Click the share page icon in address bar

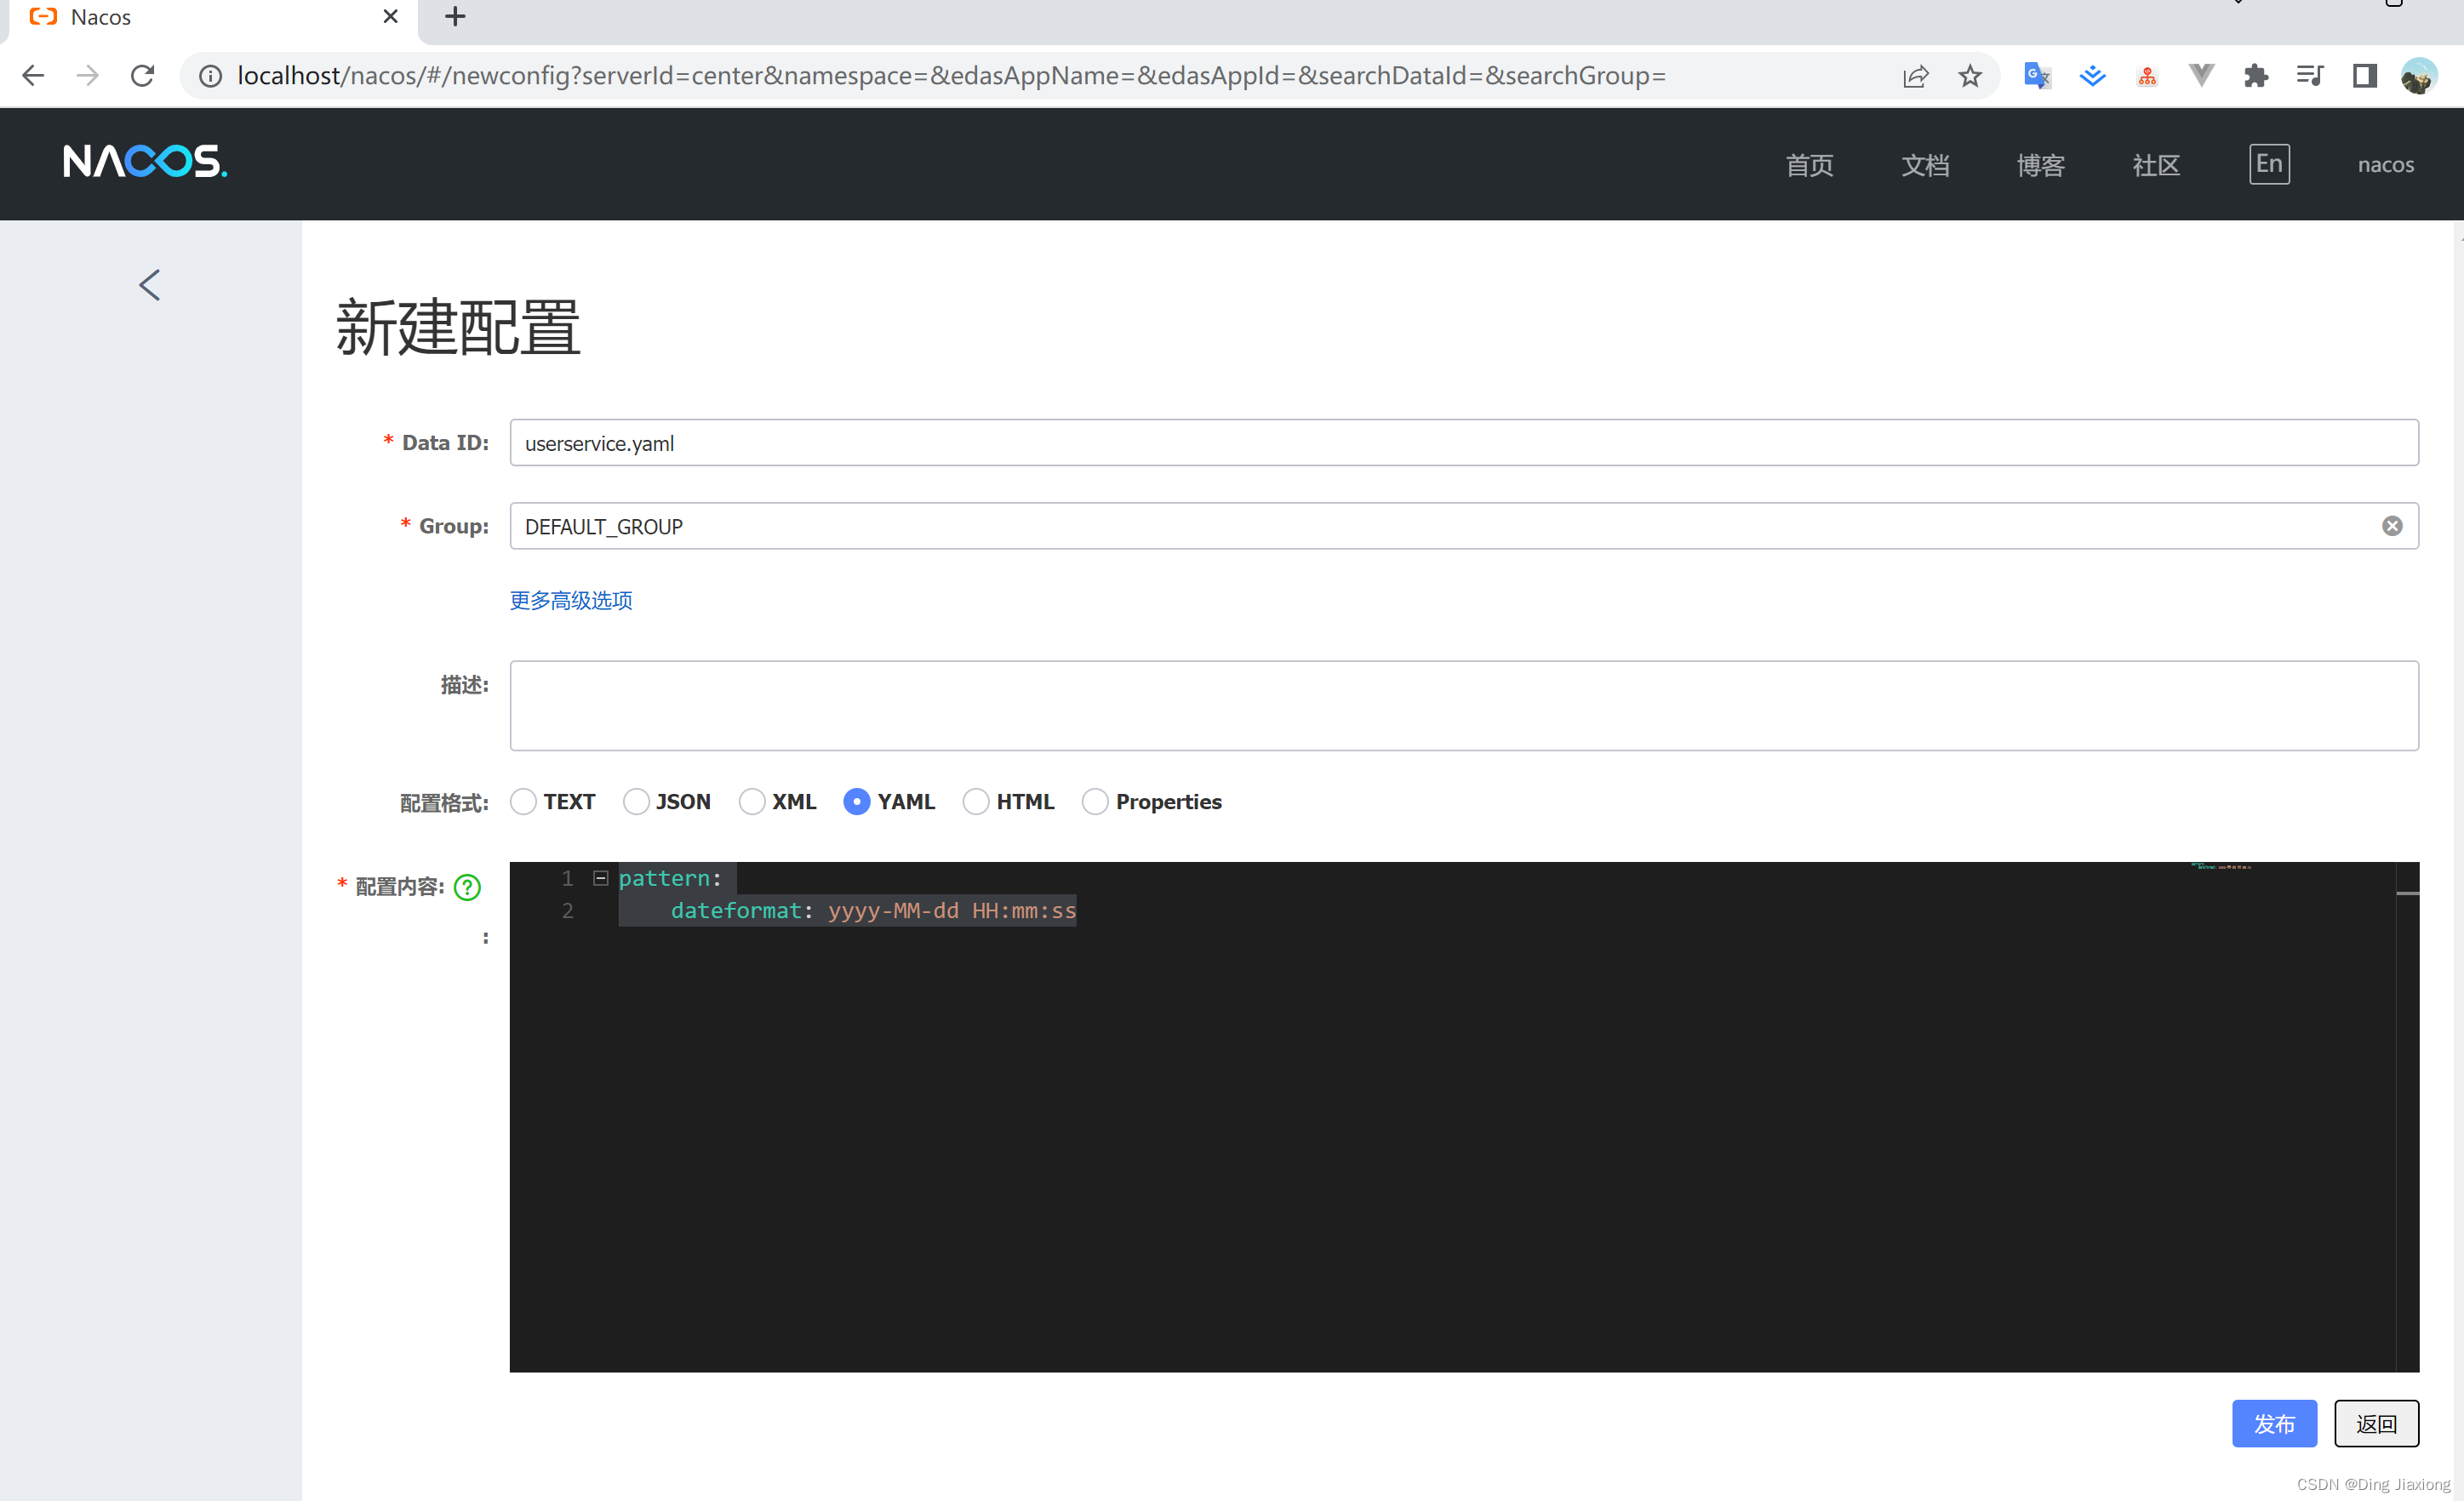(1914, 76)
